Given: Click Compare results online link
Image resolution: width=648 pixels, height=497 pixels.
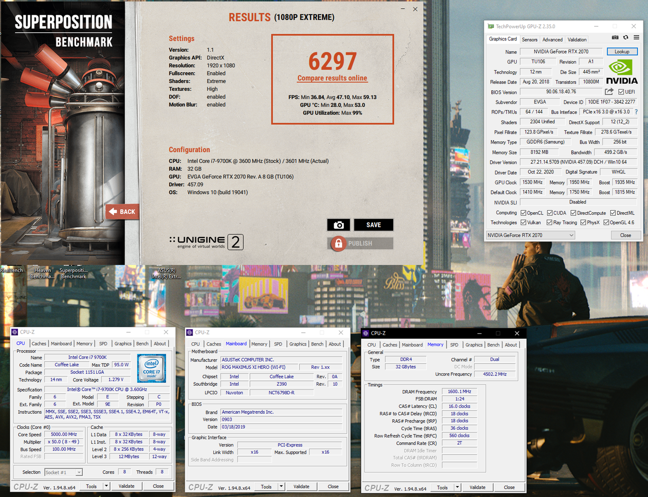Looking at the screenshot, I should (332, 78).
